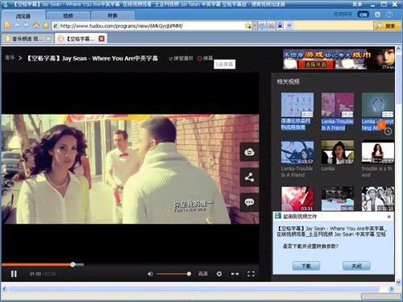403x302 pixels.
Task: Switch to the 转换 tab
Action: [x=112, y=15]
